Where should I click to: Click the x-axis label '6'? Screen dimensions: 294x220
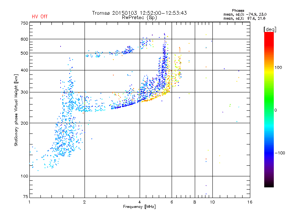pyautogui.click(x=172, y=202)
